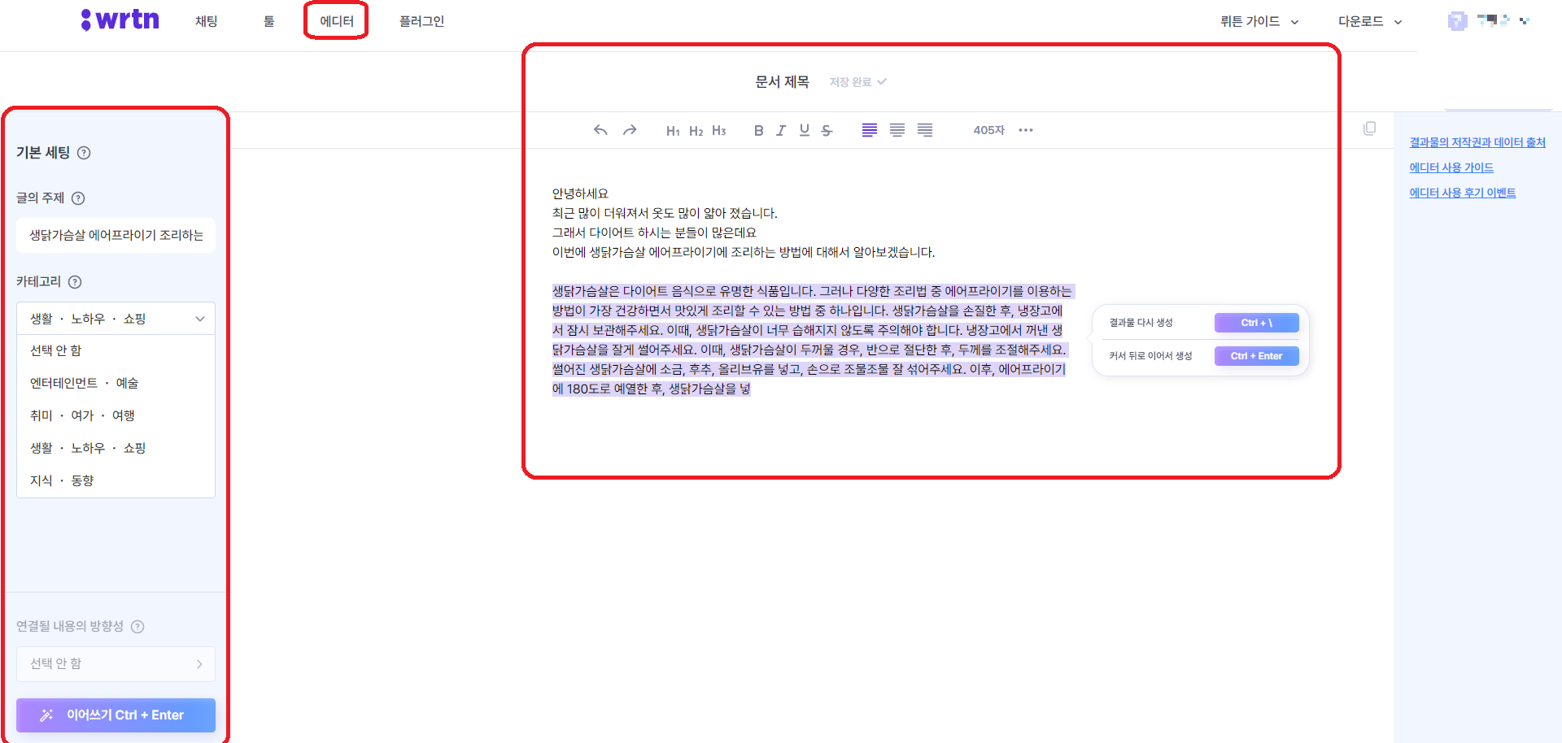Copy document with the copy icon
Screen dimensions: 1562x743
pos(1370,128)
